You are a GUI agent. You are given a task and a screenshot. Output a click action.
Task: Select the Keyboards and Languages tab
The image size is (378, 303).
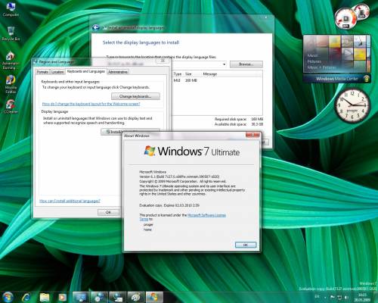click(86, 71)
